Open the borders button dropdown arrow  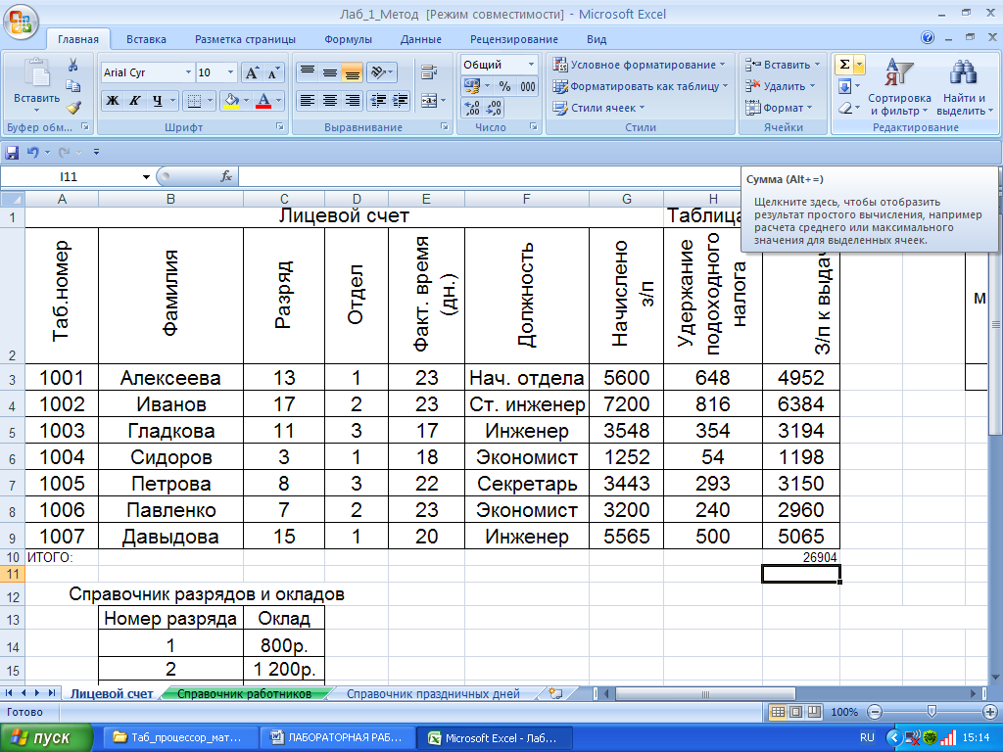(210, 101)
